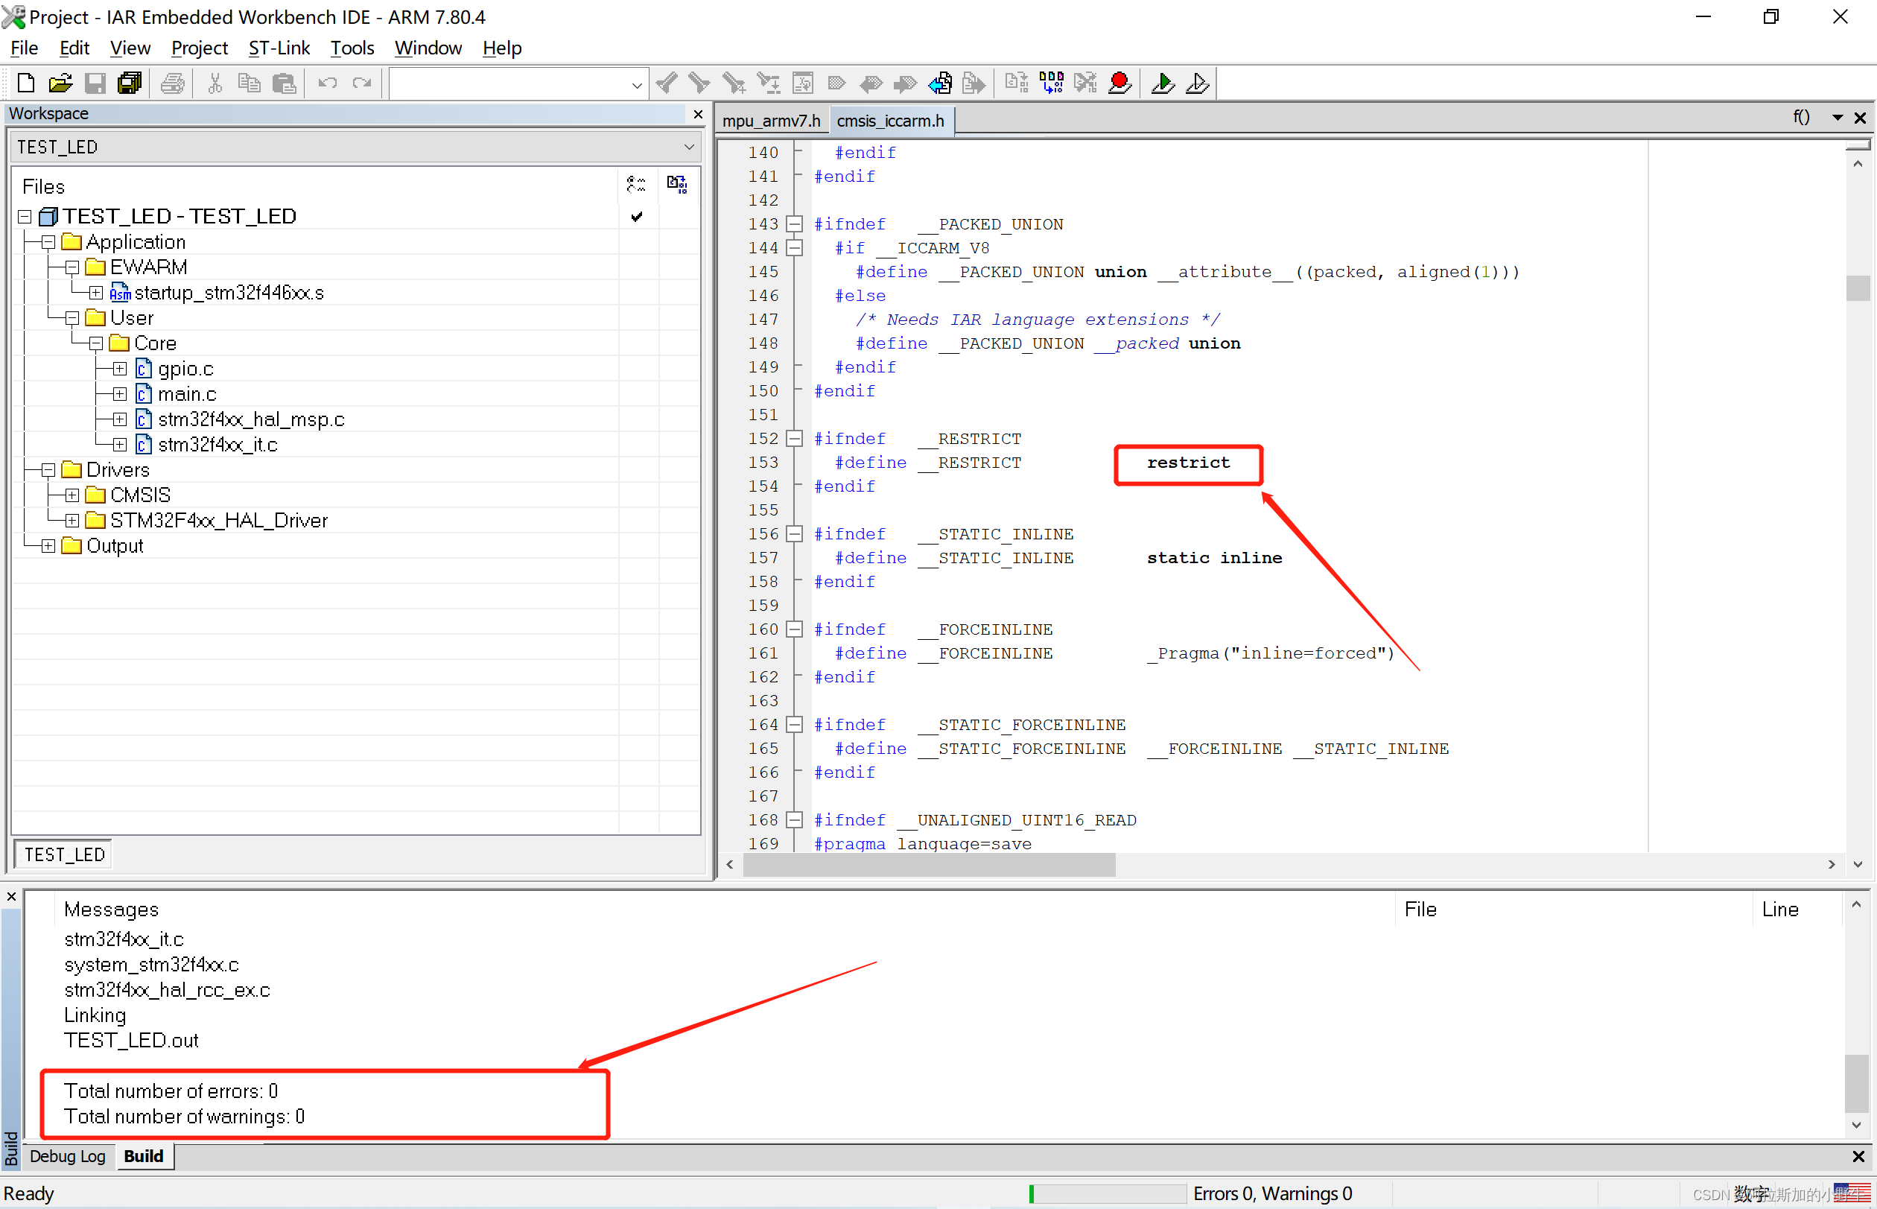Switch to mpu_armv7.h tab
The image size is (1877, 1209).
770,121
